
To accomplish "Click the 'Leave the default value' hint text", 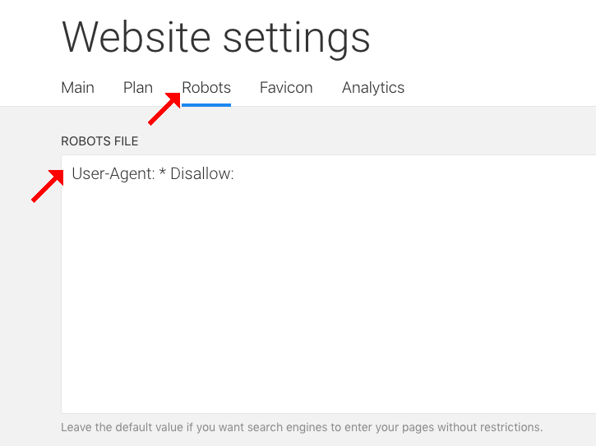I will tap(302, 427).
